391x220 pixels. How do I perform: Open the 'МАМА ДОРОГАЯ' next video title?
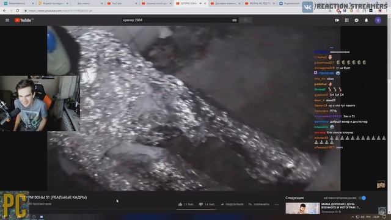tap(341, 206)
